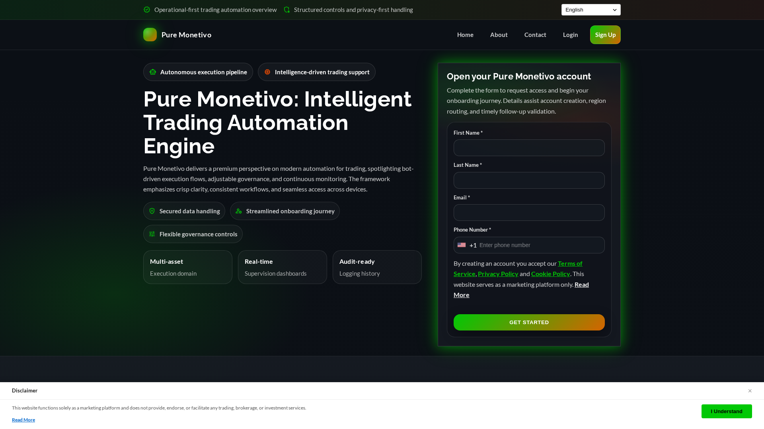The width and height of the screenshot is (764, 429).
Task: Click the robot icon in Autonomous execution pipeline
Action: click(153, 72)
